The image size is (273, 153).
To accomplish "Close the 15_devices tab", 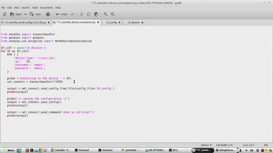I will pos(142,23).
